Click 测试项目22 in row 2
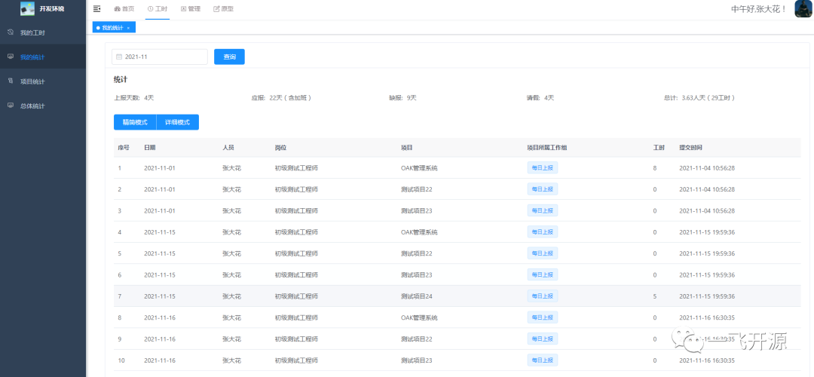Image resolution: width=814 pixels, height=377 pixels. tap(416, 189)
